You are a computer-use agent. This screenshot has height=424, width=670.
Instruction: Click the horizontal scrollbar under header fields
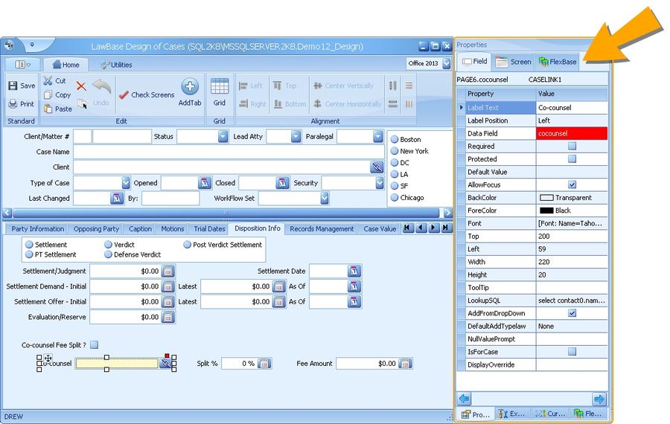pos(226,212)
